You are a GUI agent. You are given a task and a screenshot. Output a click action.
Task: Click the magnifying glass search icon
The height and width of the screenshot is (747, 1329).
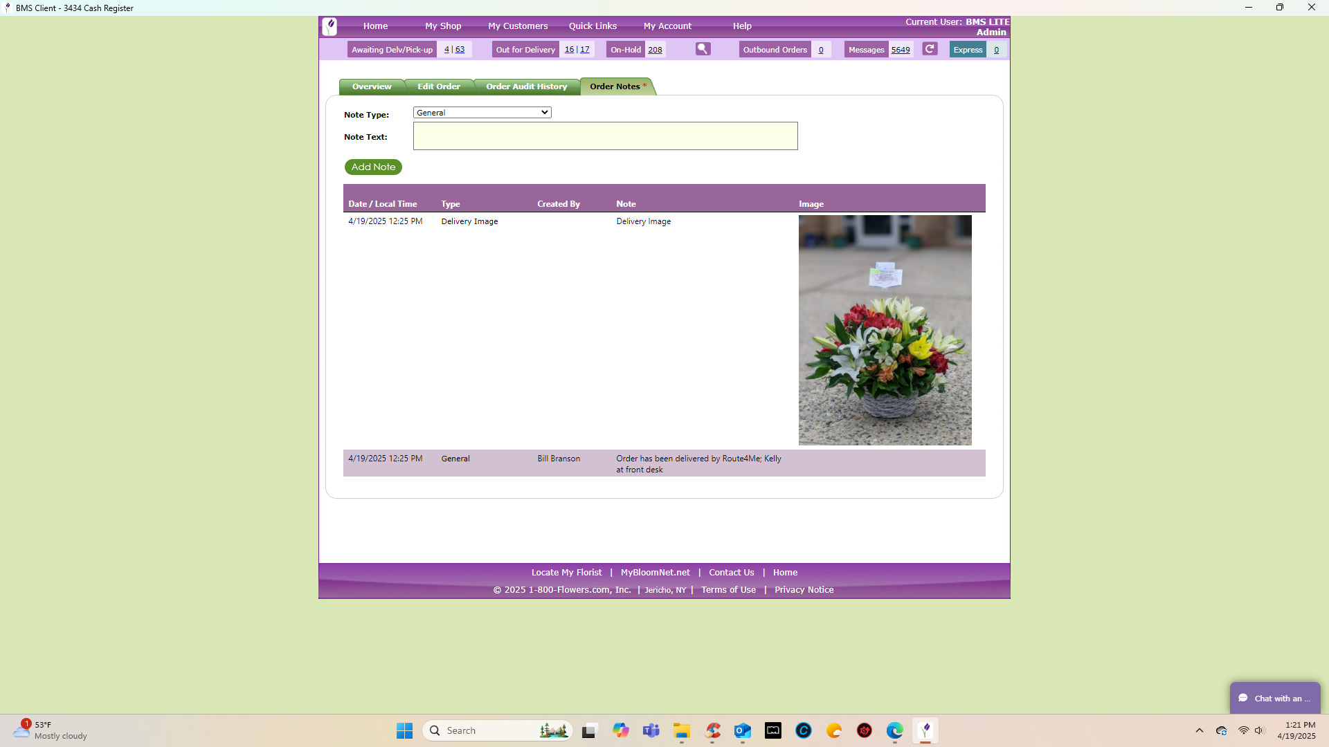point(703,49)
